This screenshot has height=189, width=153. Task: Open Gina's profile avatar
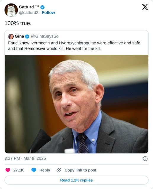(11, 36)
